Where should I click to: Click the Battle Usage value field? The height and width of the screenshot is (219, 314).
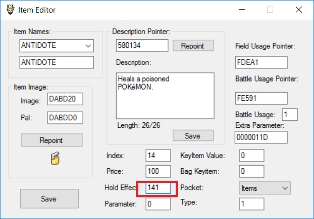pos(290,115)
